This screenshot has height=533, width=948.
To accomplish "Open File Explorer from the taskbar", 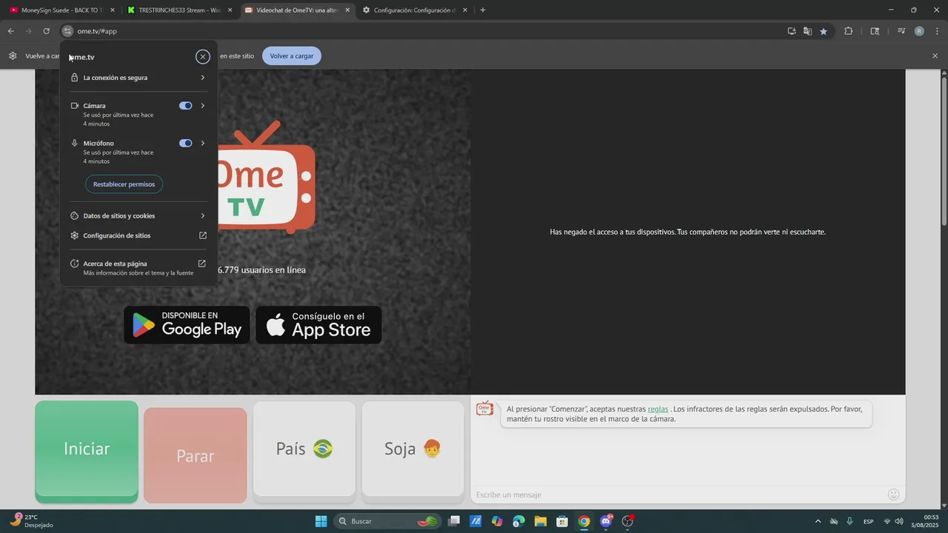I will point(540,521).
